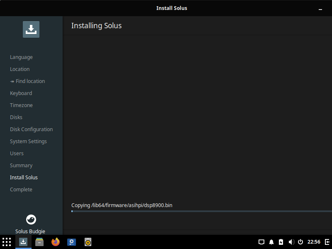
Task: Select the Complete step
Action: 21,190
